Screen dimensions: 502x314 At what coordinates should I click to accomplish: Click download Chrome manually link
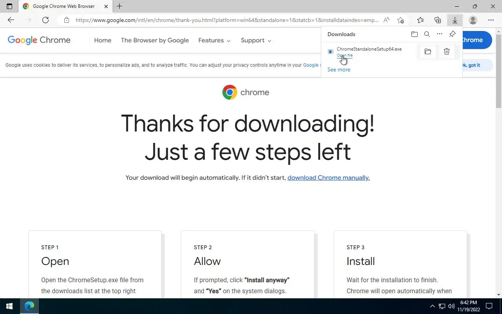329,178
